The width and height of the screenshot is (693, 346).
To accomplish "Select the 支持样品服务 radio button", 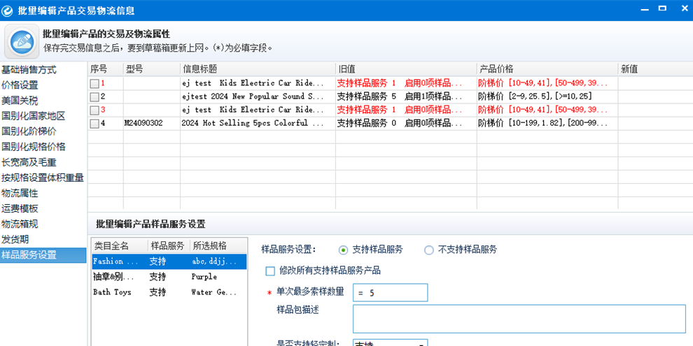I will click(x=343, y=250).
